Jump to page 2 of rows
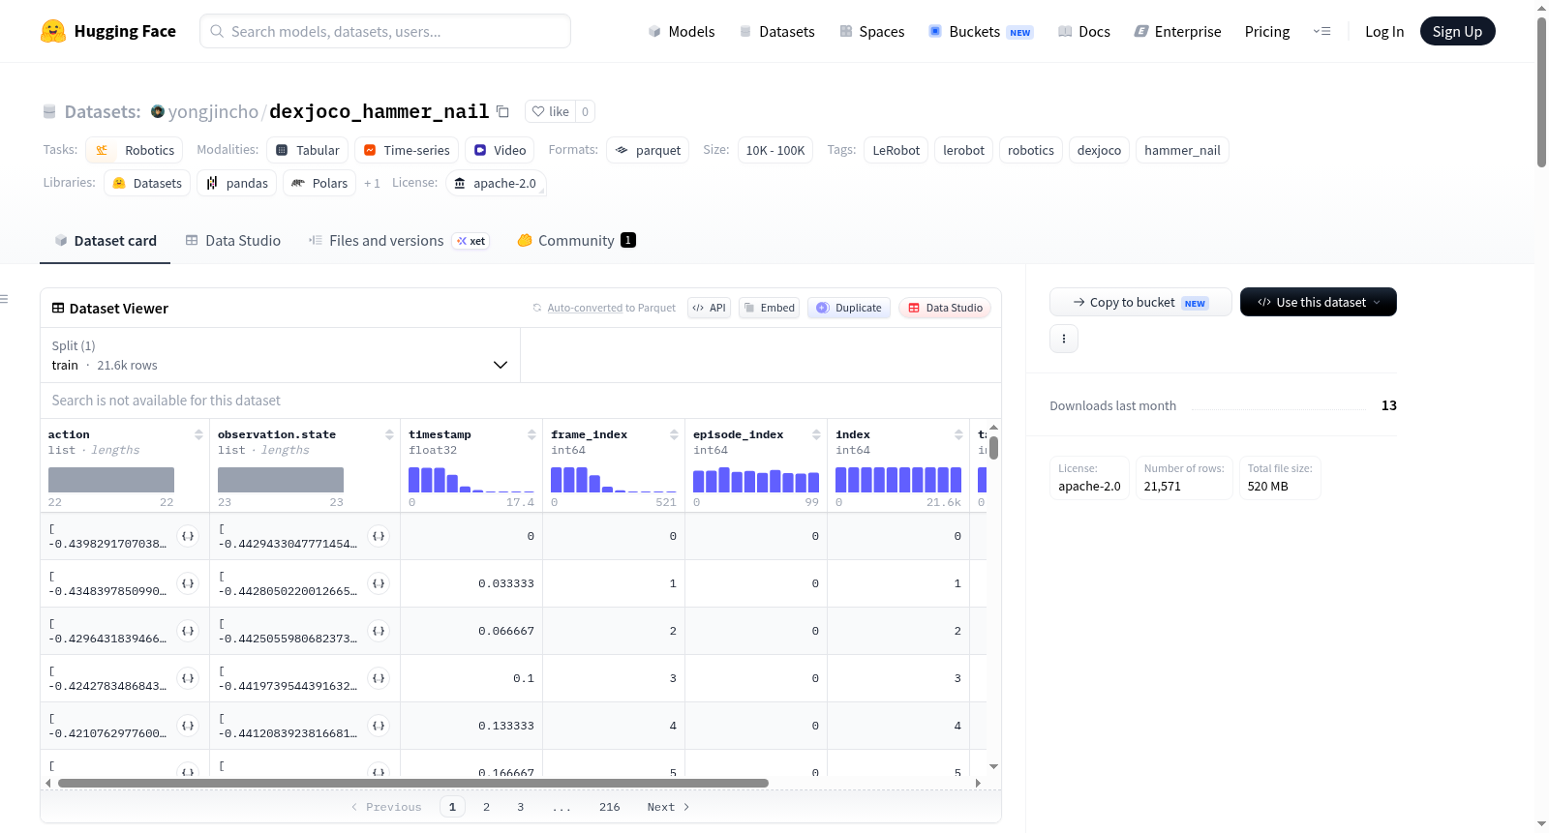The width and height of the screenshot is (1549, 833). [x=486, y=807]
